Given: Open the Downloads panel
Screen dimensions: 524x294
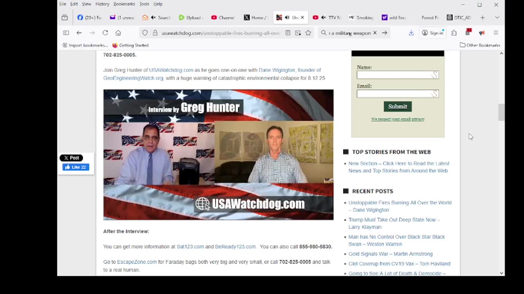Looking at the screenshot, I should click(x=411, y=33).
